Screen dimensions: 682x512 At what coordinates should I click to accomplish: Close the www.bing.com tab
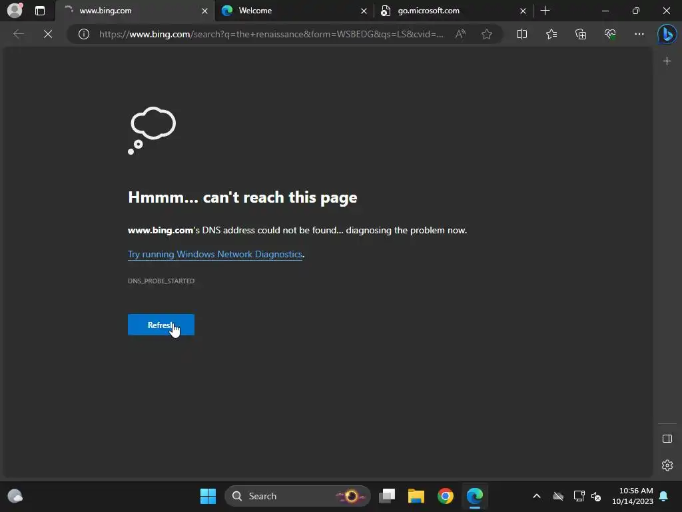pos(204,11)
